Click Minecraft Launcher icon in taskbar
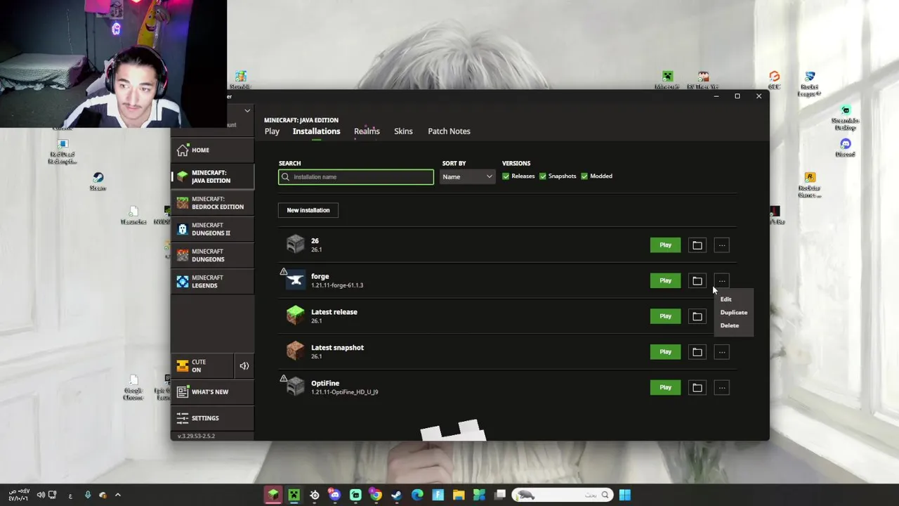The width and height of the screenshot is (899, 506). [273, 495]
